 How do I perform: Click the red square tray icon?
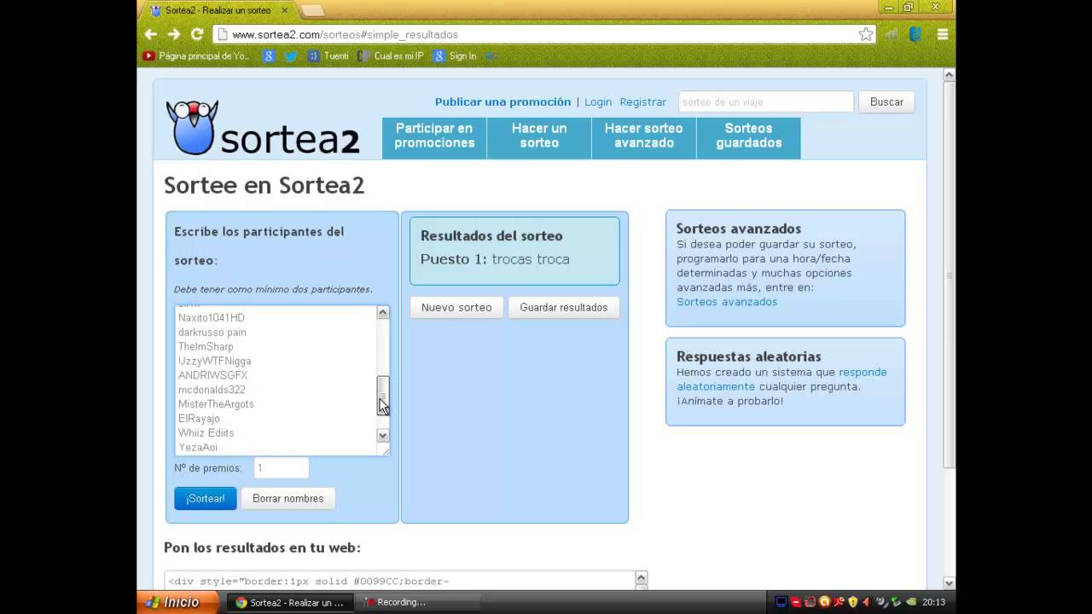(795, 602)
